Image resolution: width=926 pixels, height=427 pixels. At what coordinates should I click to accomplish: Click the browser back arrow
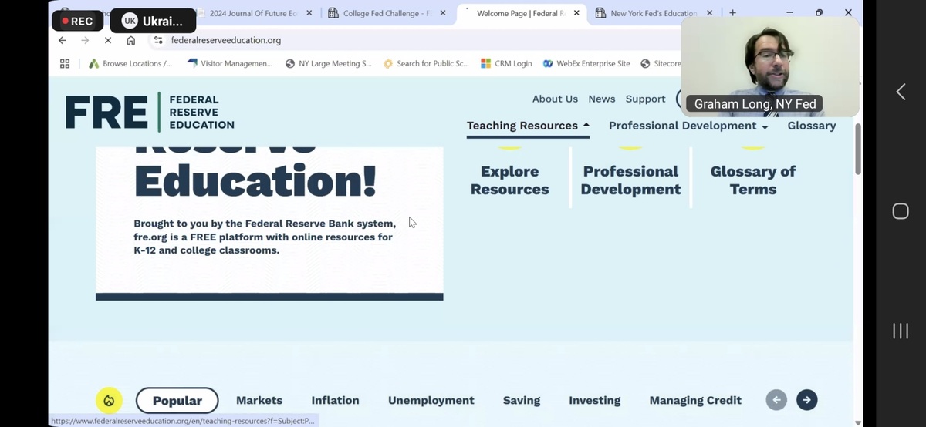click(63, 40)
